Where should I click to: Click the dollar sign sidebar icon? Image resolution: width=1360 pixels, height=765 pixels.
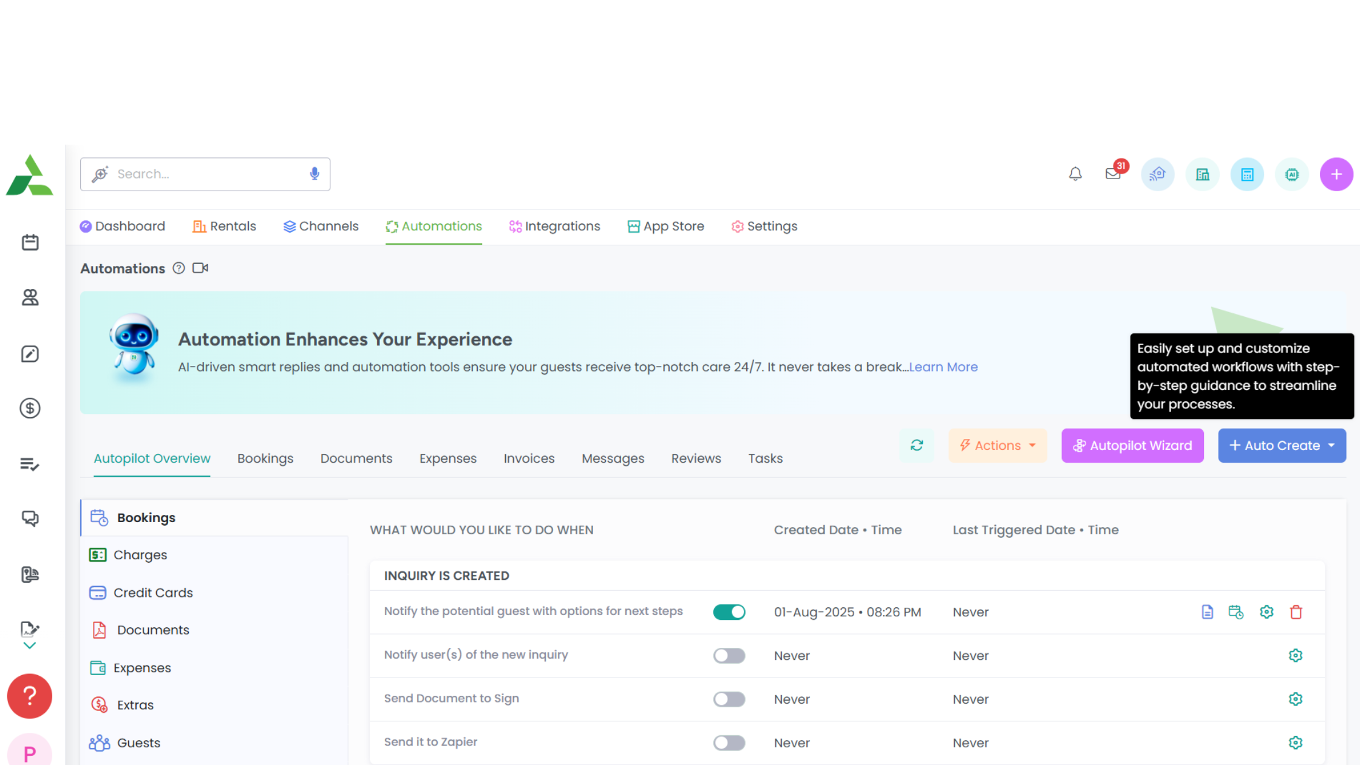click(30, 408)
